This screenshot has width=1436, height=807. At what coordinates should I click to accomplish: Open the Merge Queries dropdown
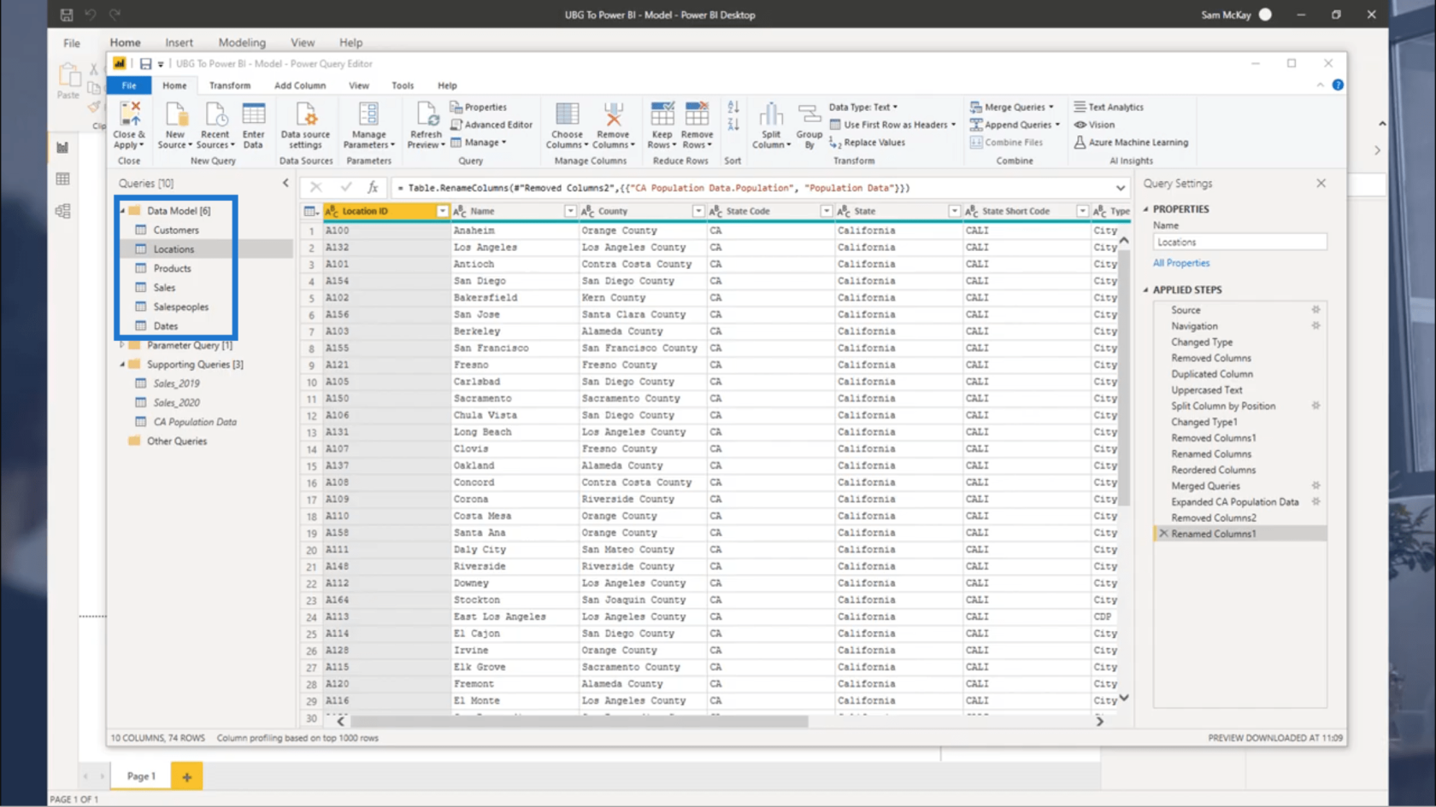point(1012,107)
